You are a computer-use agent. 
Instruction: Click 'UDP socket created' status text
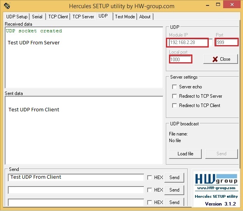pos(34,31)
